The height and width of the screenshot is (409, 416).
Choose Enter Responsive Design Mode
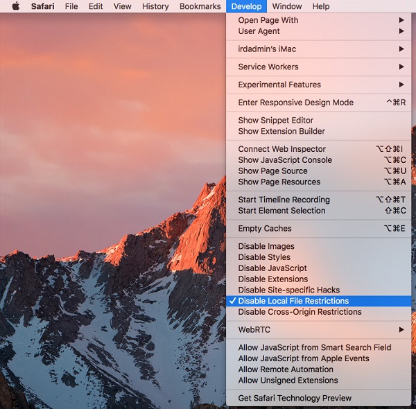pyautogui.click(x=319, y=103)
